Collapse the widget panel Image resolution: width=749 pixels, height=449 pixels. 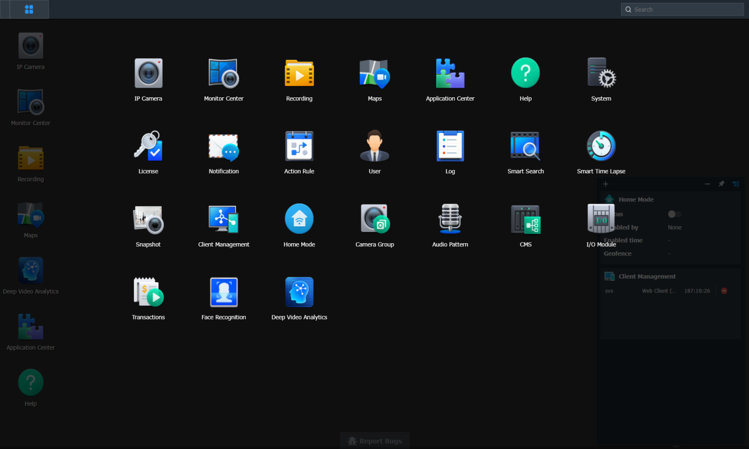(707, 183)
